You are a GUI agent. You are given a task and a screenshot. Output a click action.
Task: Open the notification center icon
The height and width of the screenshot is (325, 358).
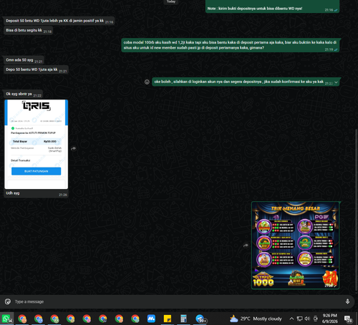coord(349,319)
